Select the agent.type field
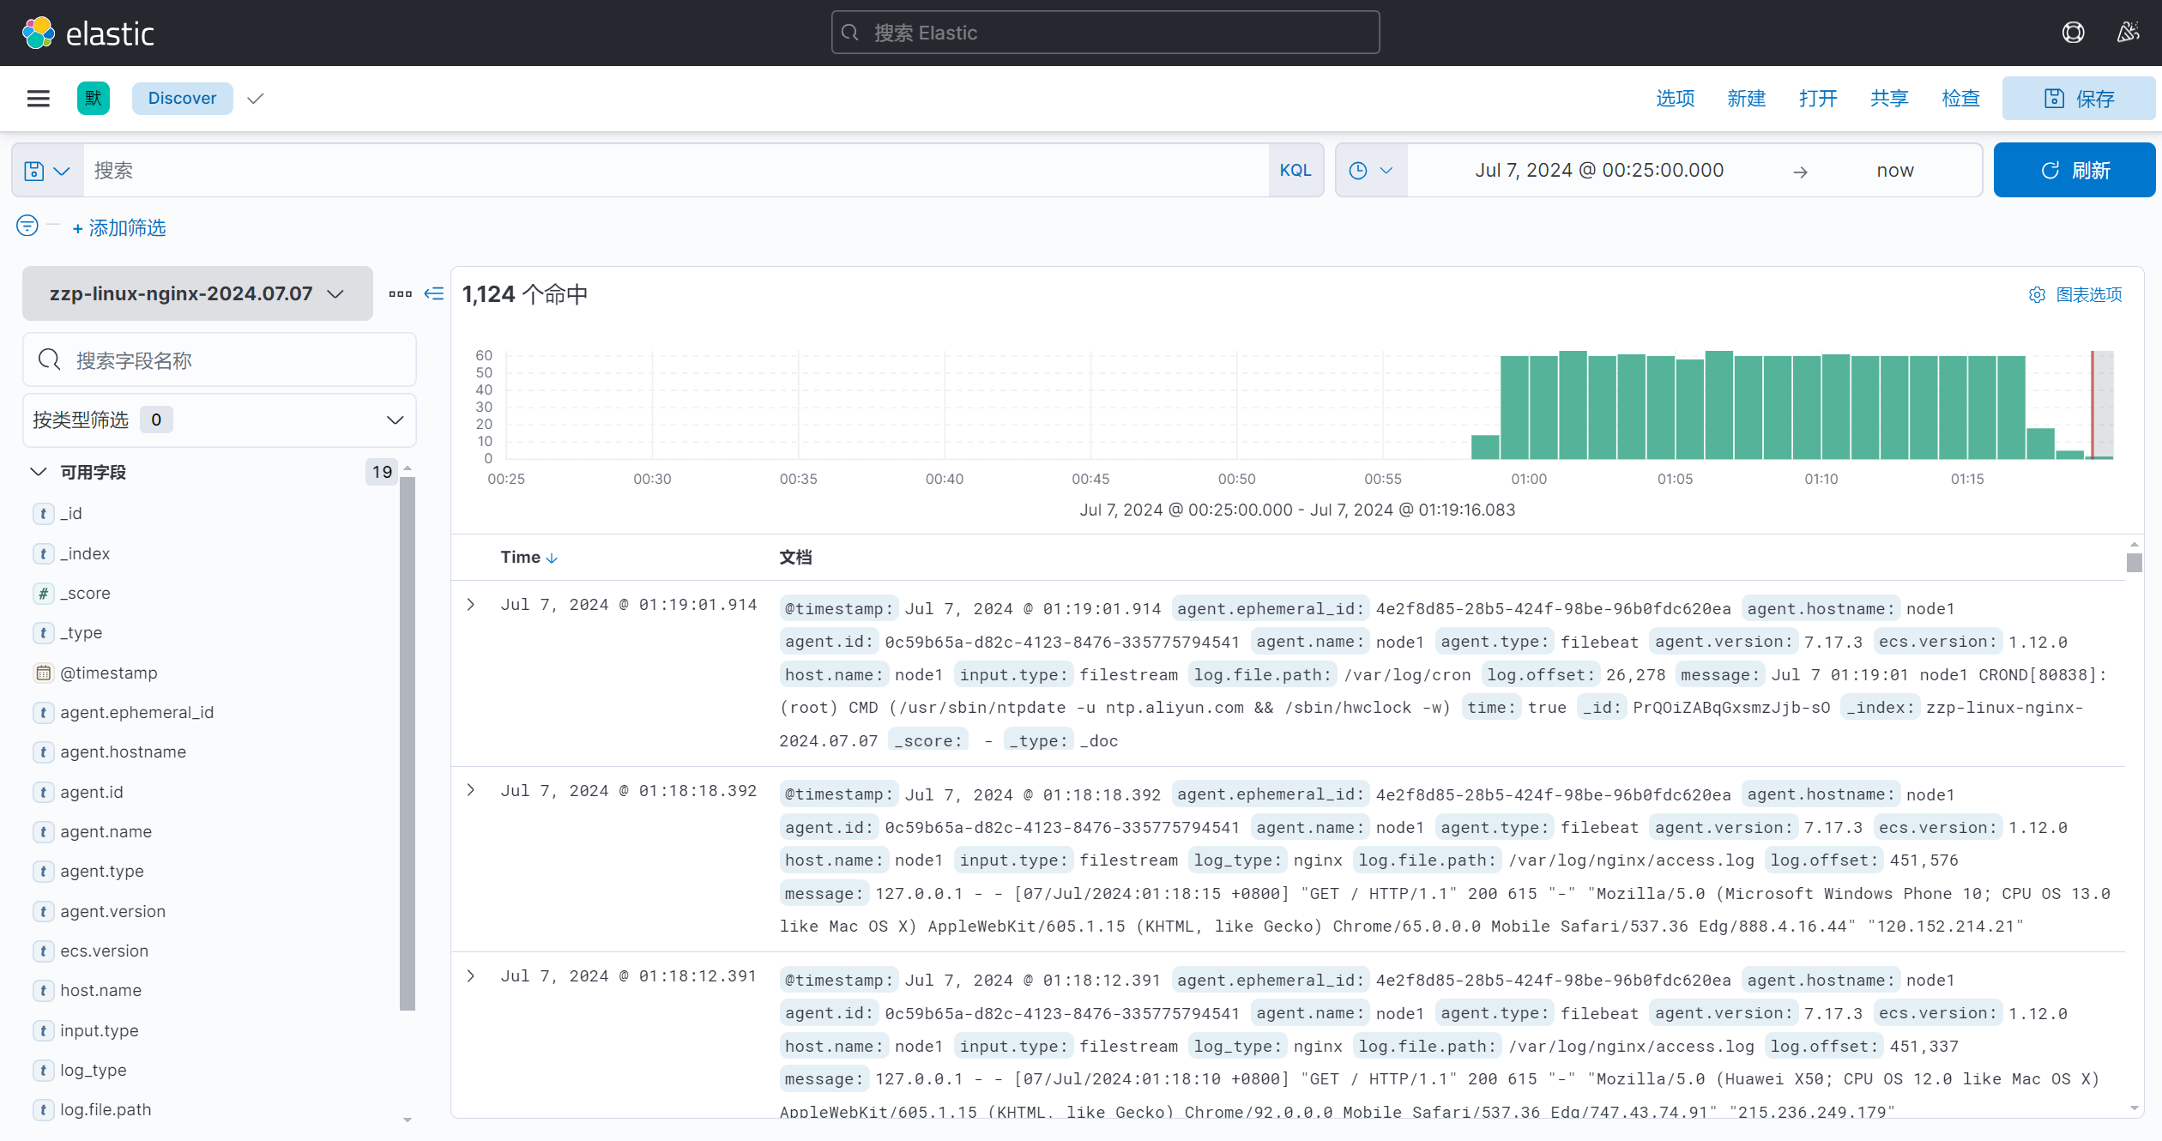 (x=102, y=871)
